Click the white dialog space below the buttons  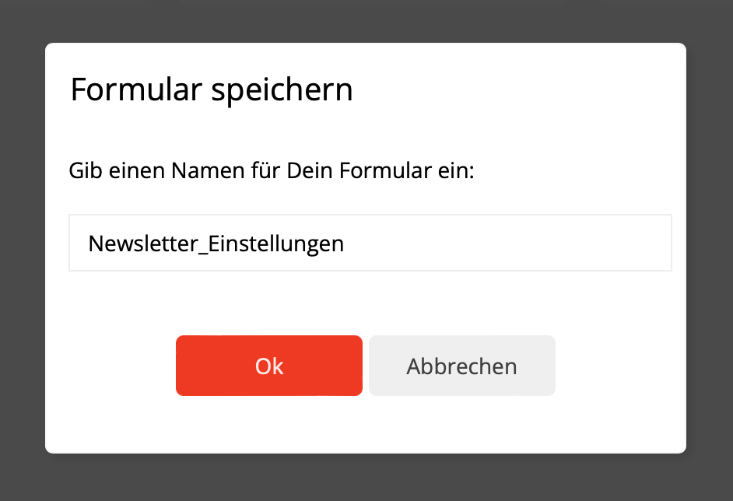point(366,426)
